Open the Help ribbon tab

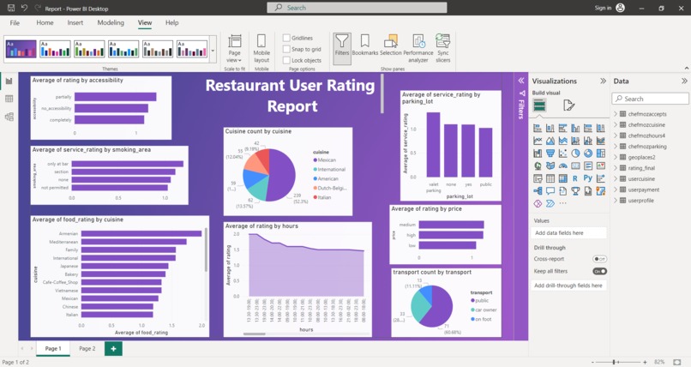[171, 22]
